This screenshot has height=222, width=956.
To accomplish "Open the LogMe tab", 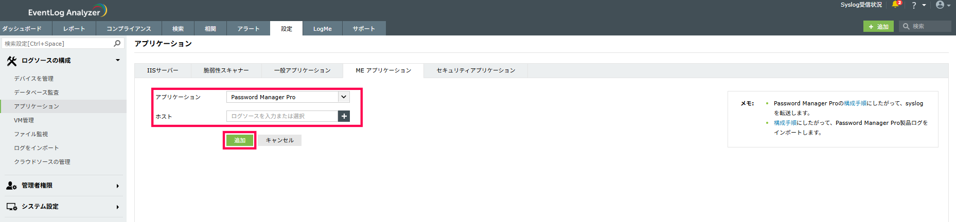I will [x=323, y=29].
